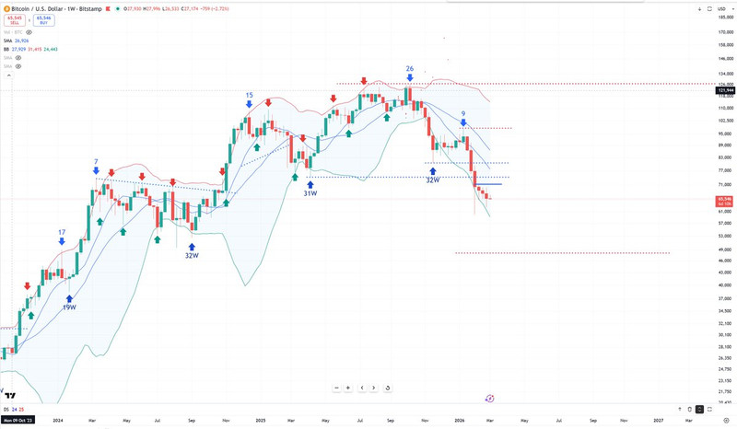Click the download arrow icon at top right
737x429 pixels.
700,8
